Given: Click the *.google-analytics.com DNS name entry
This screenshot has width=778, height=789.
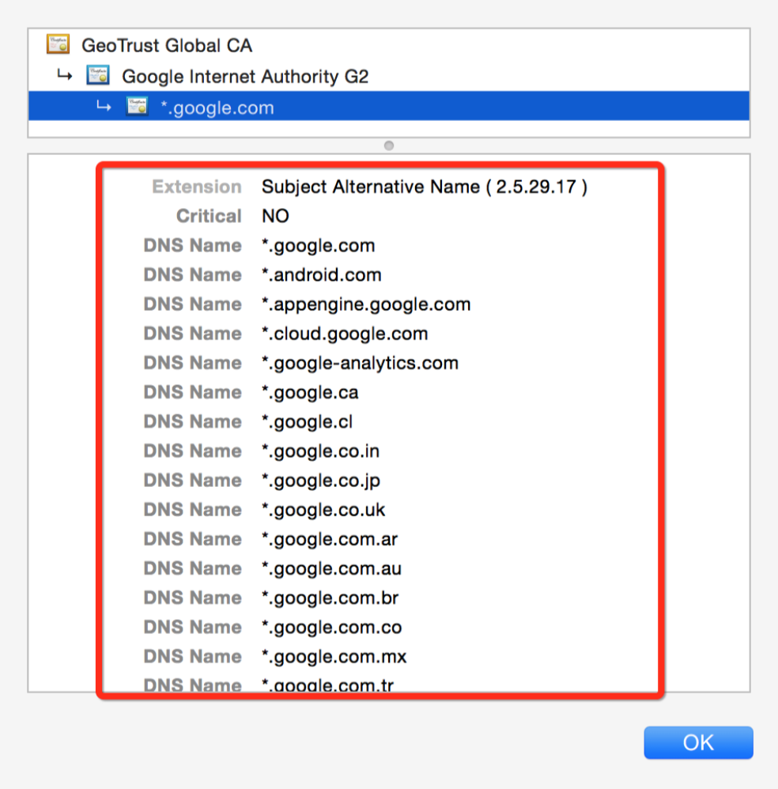Looking at the screenshot, I should [360, 363].
